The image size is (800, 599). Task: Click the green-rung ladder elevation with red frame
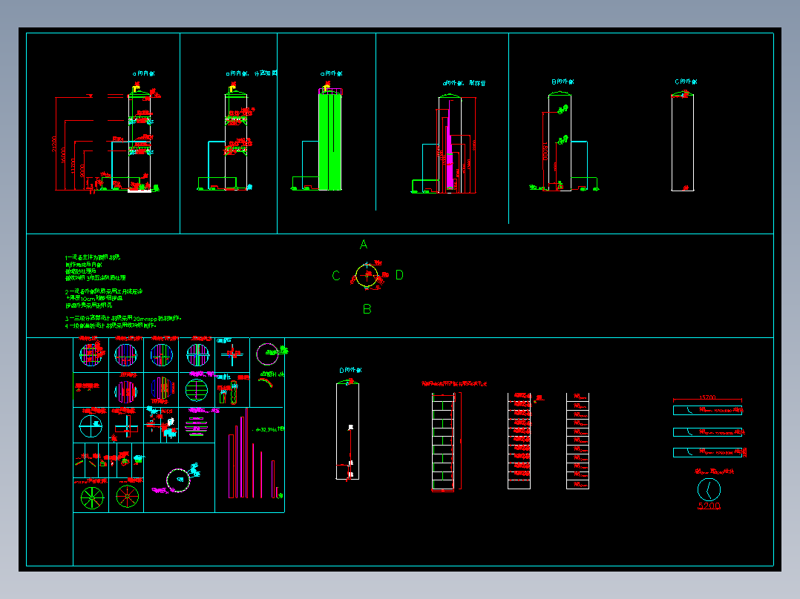point(443,442)
